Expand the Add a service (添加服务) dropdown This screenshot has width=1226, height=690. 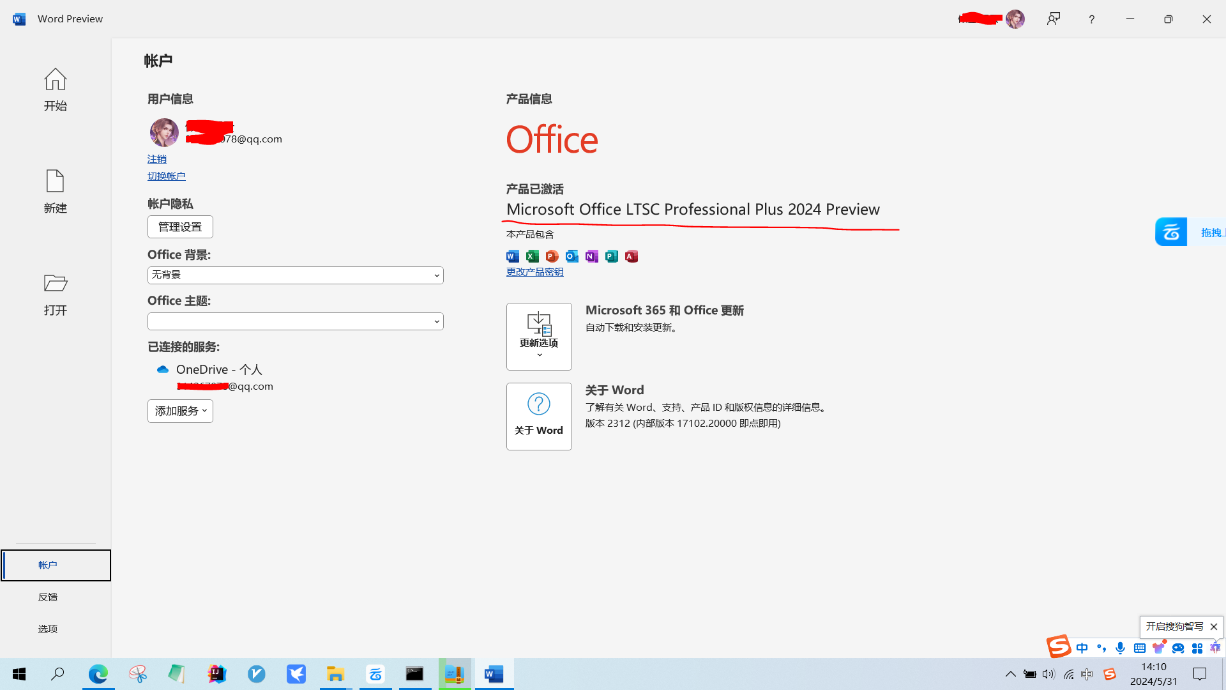[180, 411]
